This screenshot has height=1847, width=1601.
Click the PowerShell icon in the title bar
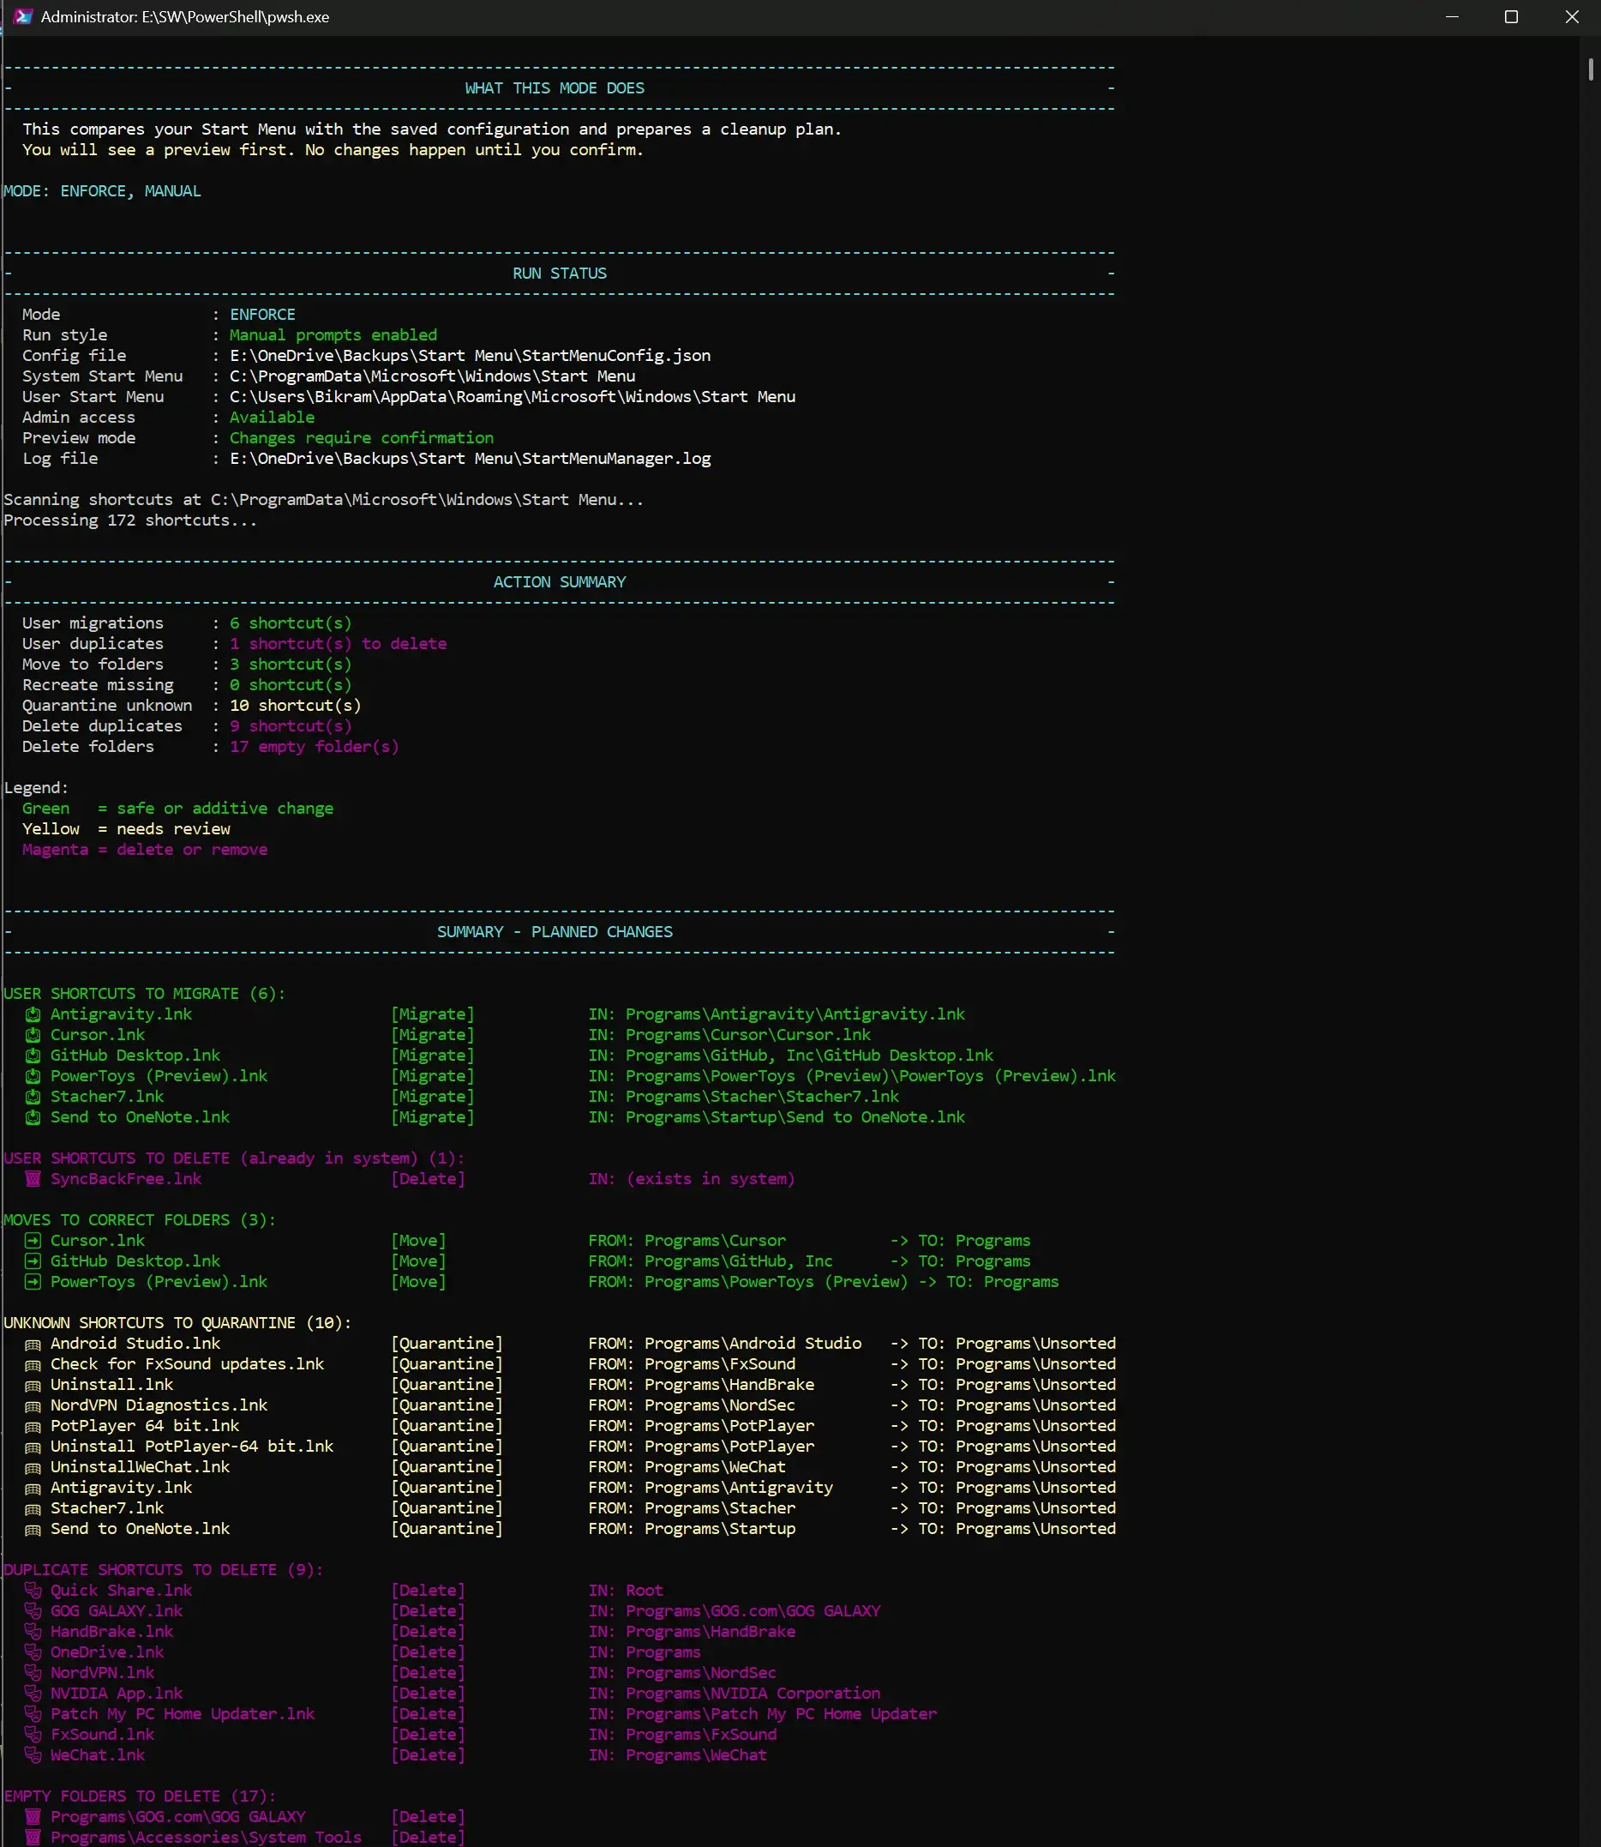pos(23,17)
